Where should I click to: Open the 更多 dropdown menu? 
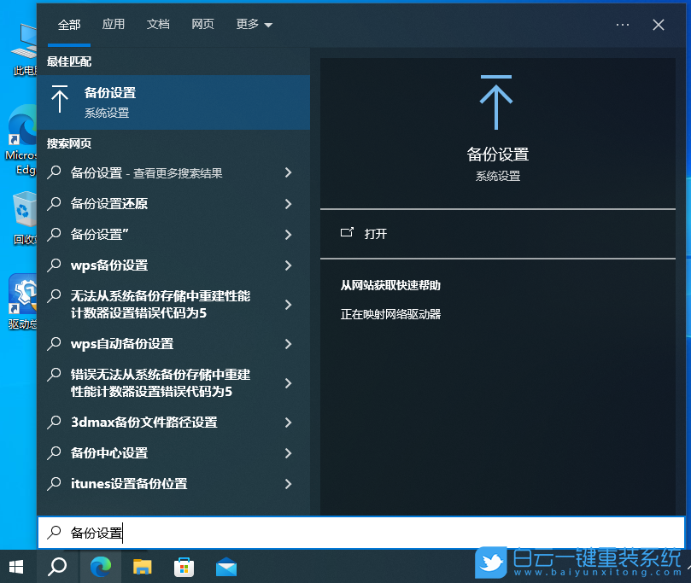click(x=252, y=24)
